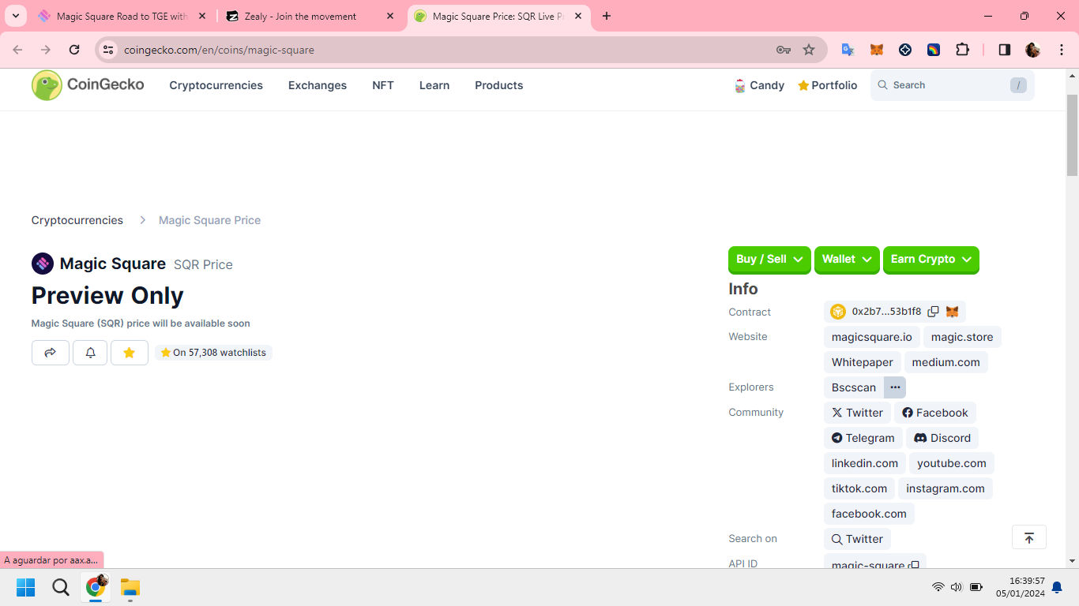Screen dimensions: 1079x606
Task: Click the MetaMask fox icon beside contract
Action: pyautogui.click(x=953, y=312)
